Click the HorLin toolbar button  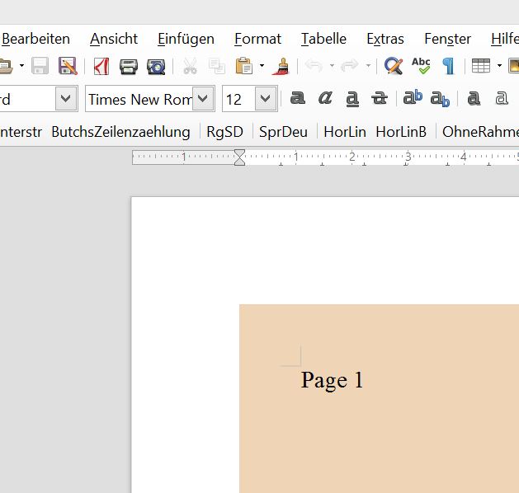tap(345, 132)
